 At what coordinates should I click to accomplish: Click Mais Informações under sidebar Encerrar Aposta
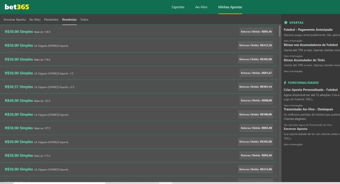(x=293, y=144)
